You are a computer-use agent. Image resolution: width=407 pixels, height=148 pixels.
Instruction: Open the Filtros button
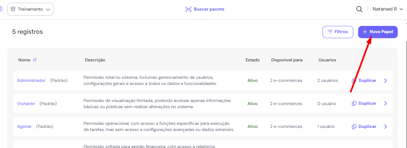(x=338, y=32)
